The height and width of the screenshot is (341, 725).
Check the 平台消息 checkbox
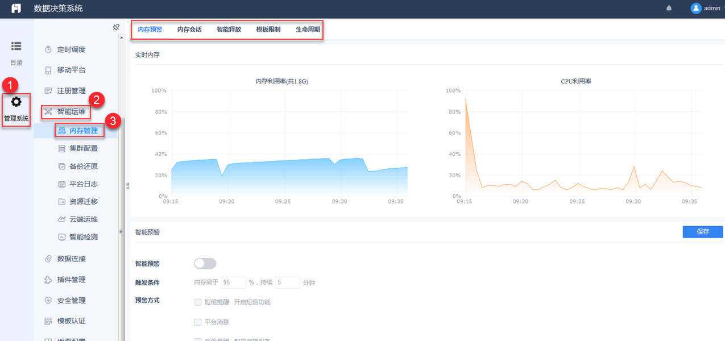click(x=198, y=322)
